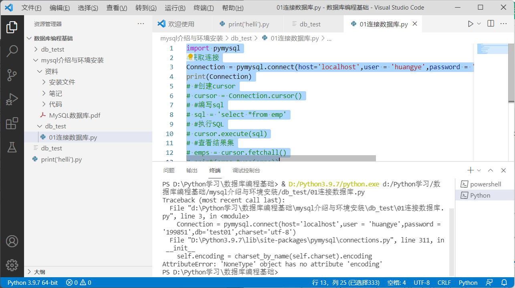Open explorer Views and More Actions ellipsis

(x=141, y=24)
